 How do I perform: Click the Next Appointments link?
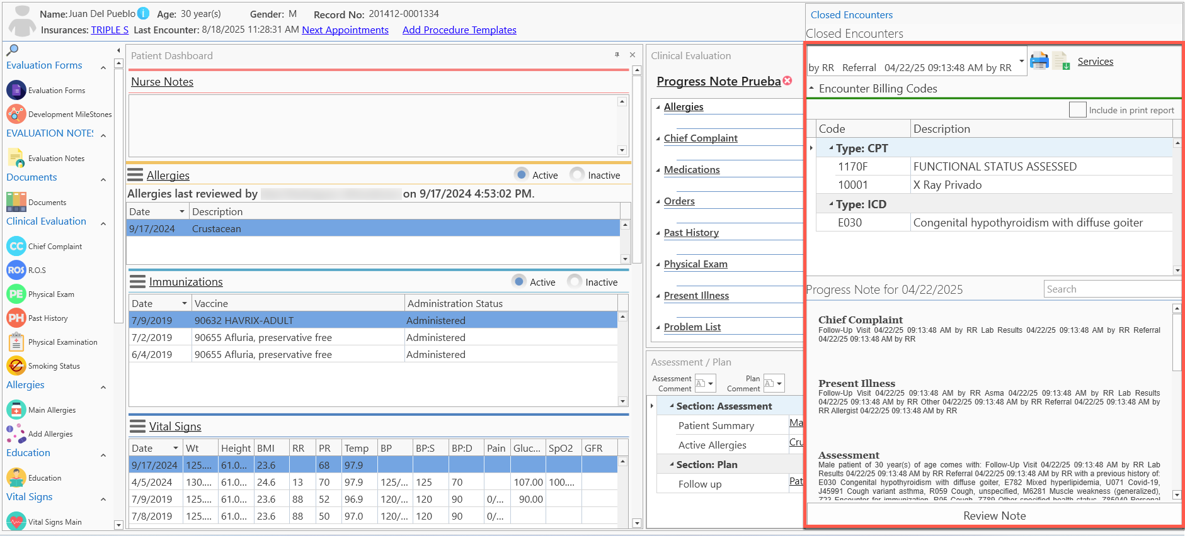pyautogui.click(x=345, y=30)
